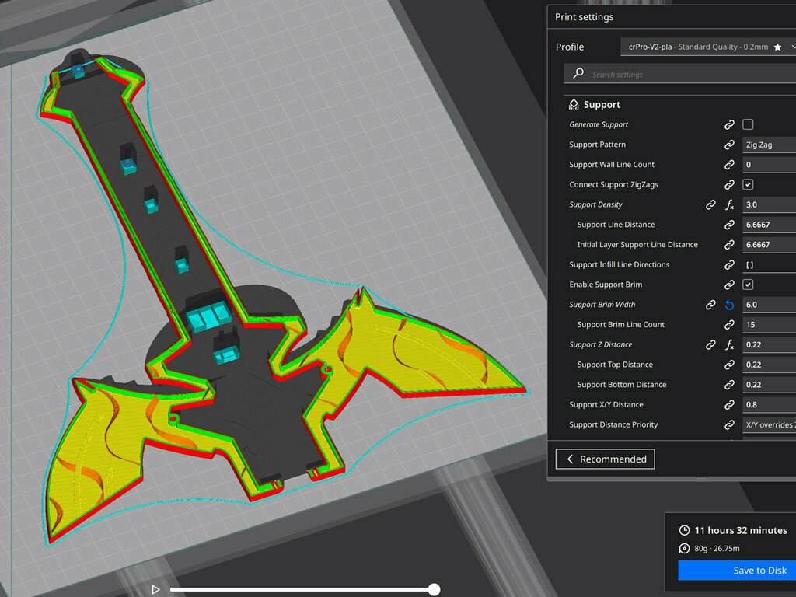Disable the Enable Support Brim checkbox
Viewport: 796px width, 597px height.
(748, 285)
